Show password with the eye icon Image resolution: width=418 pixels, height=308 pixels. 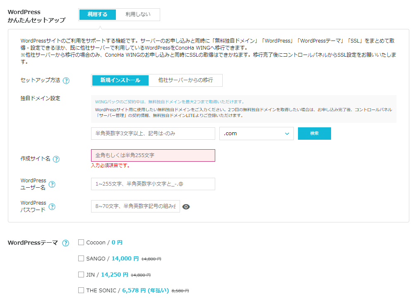coord(186,207)
